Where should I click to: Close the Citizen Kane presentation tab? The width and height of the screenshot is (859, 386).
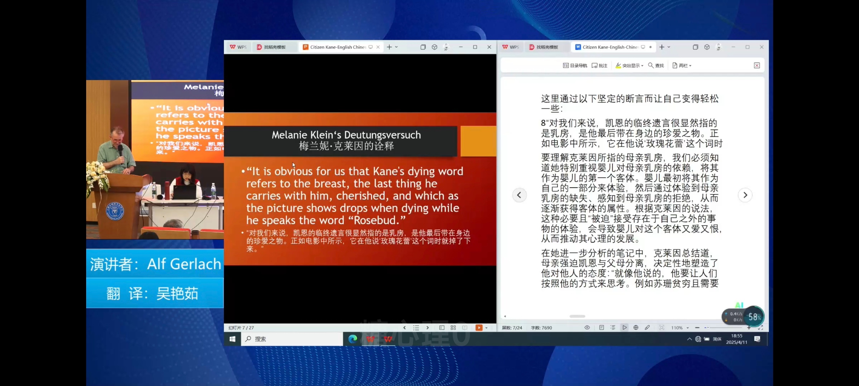[x=378, y=47]
